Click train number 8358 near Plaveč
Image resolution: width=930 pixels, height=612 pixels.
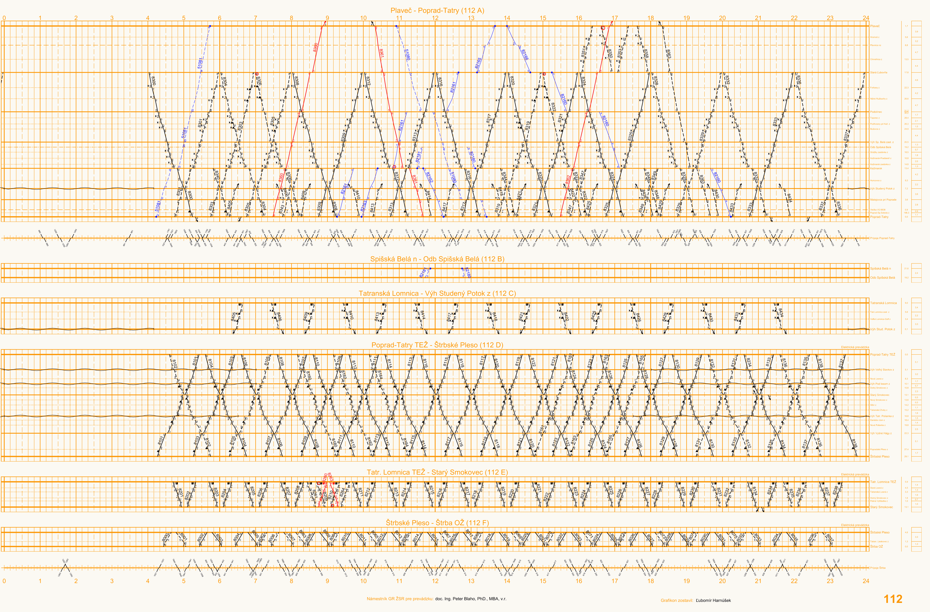646,54
